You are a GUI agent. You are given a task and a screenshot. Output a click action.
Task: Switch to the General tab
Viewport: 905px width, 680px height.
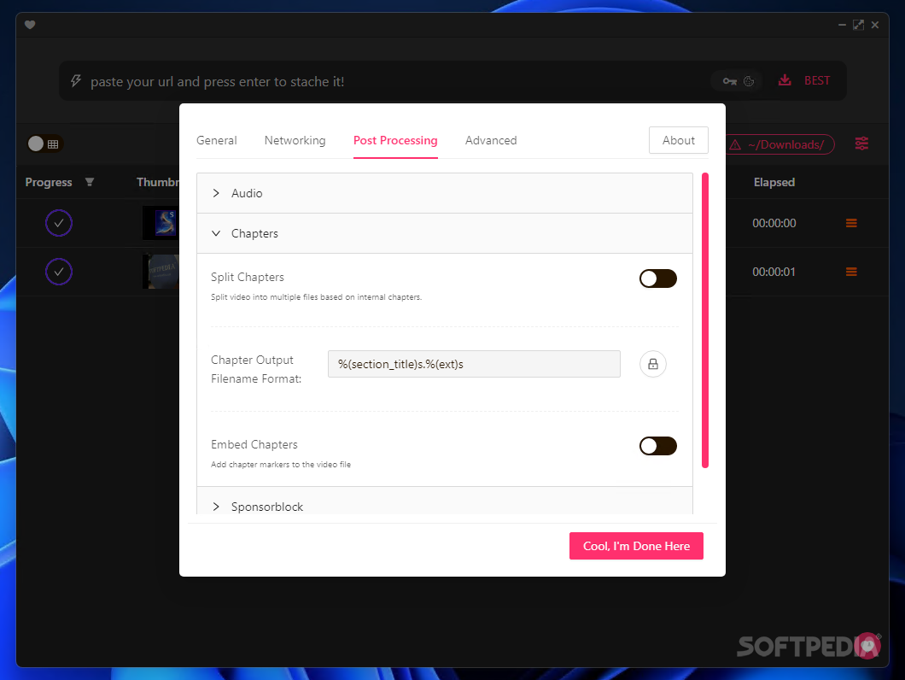(217, 140)
